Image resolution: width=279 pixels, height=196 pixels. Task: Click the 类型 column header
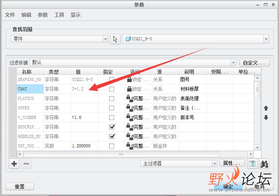(57, 72)
